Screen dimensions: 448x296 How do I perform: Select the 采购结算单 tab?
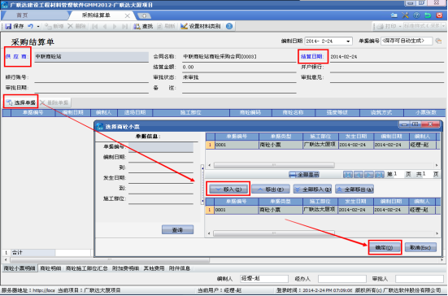pyautogui.click(x=96, y=15)
